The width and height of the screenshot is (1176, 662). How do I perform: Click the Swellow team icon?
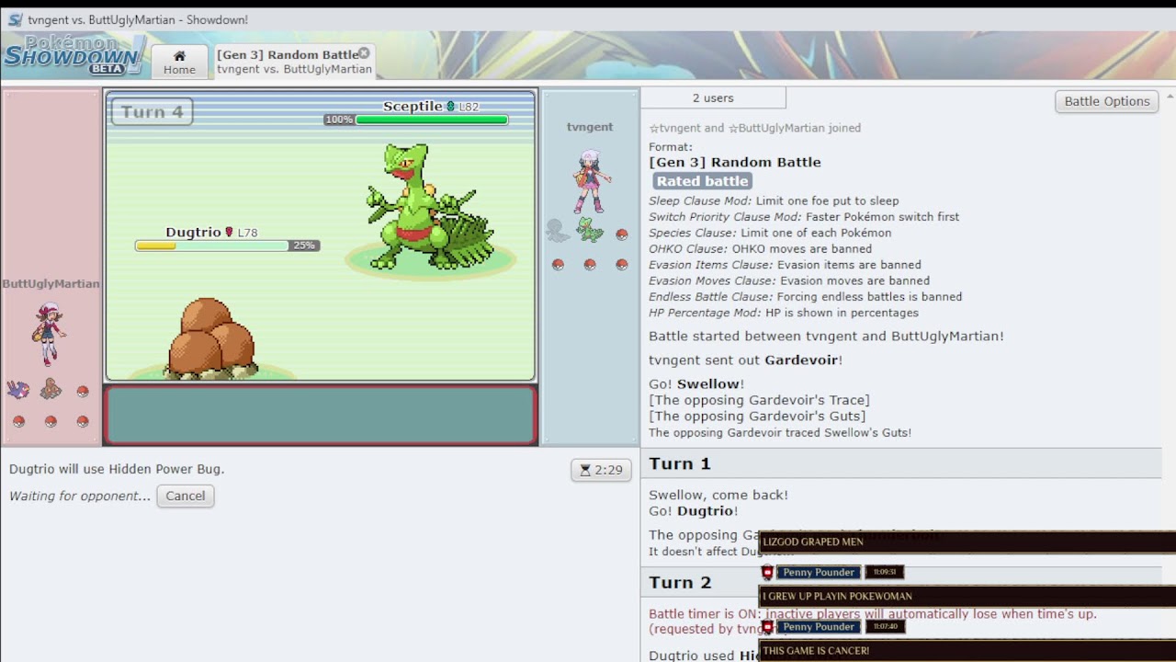coord(18,390)
